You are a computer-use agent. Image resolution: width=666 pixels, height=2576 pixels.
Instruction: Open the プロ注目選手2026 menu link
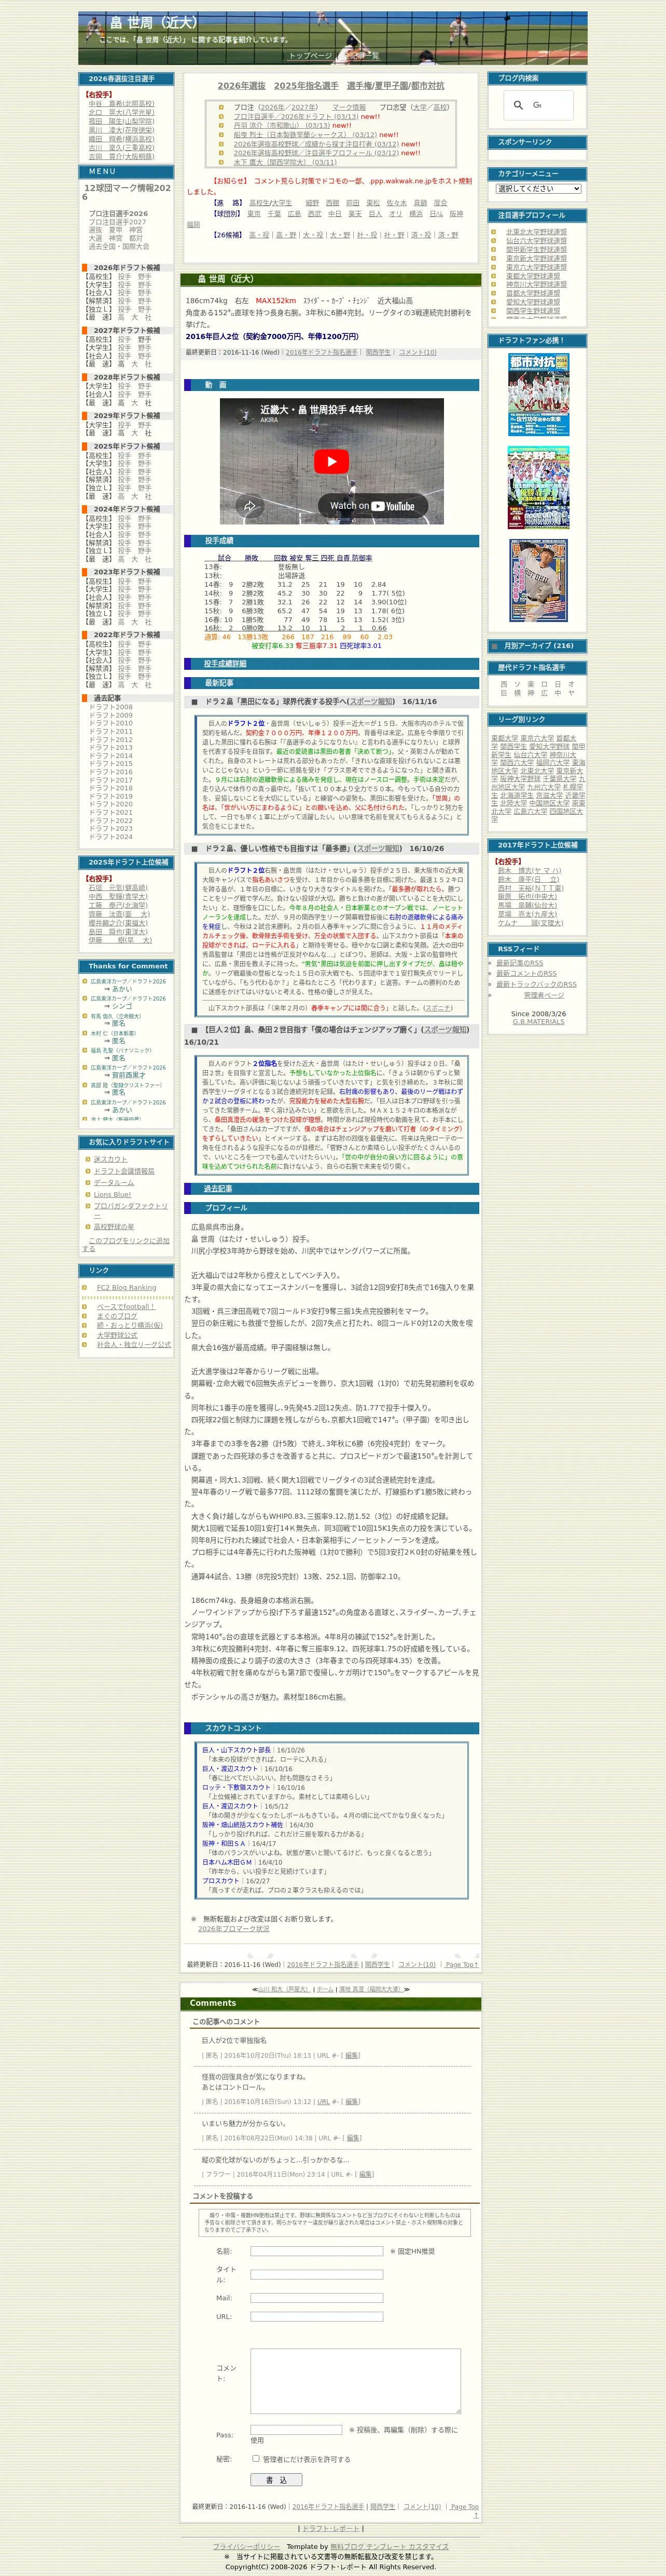click(x=118, y=214)
